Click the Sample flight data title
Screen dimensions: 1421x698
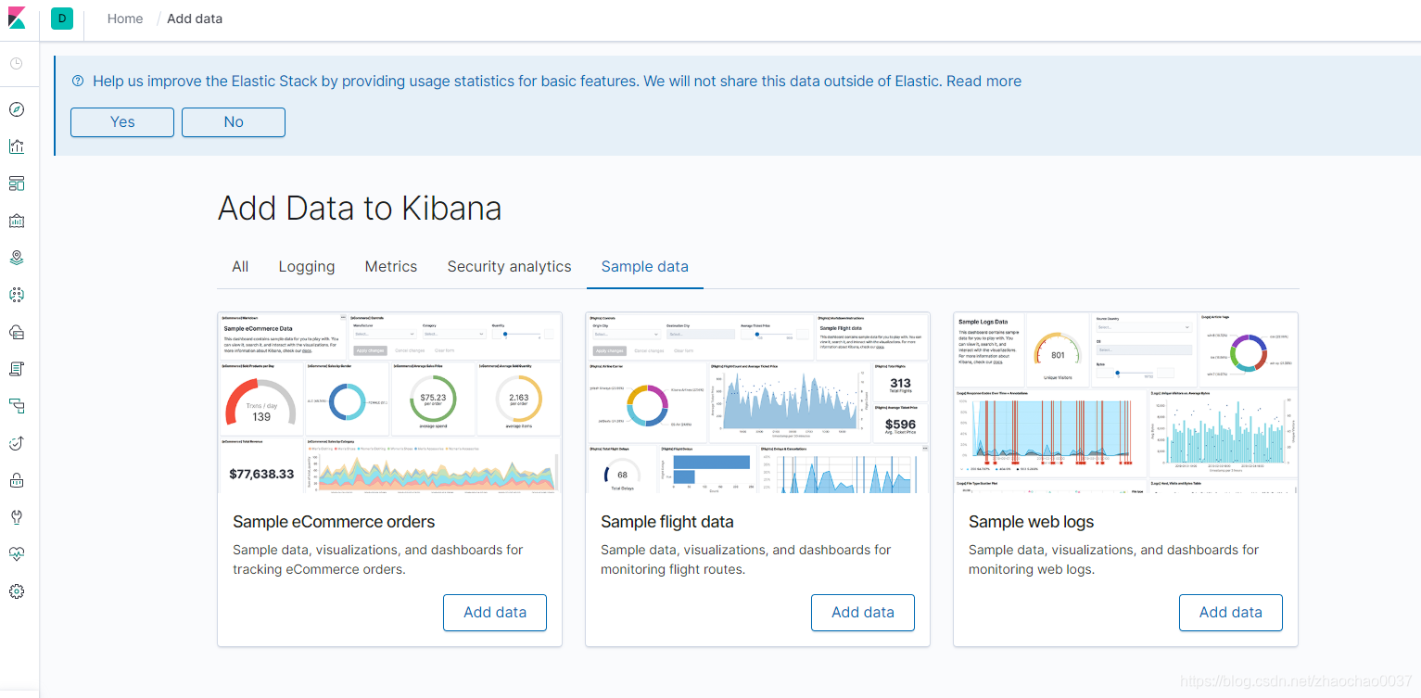(x=667, y=522)
